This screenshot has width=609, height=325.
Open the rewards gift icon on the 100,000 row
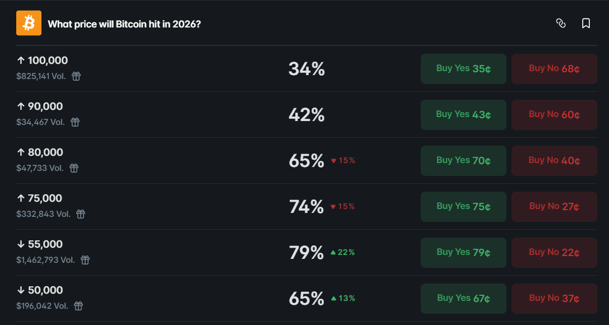tap(76, 76)
